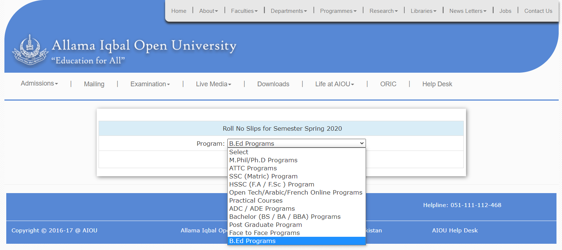Open the Live Media dropdown
Screen dimensions: 562x250
pyautogui.click(x=214, y=84)
